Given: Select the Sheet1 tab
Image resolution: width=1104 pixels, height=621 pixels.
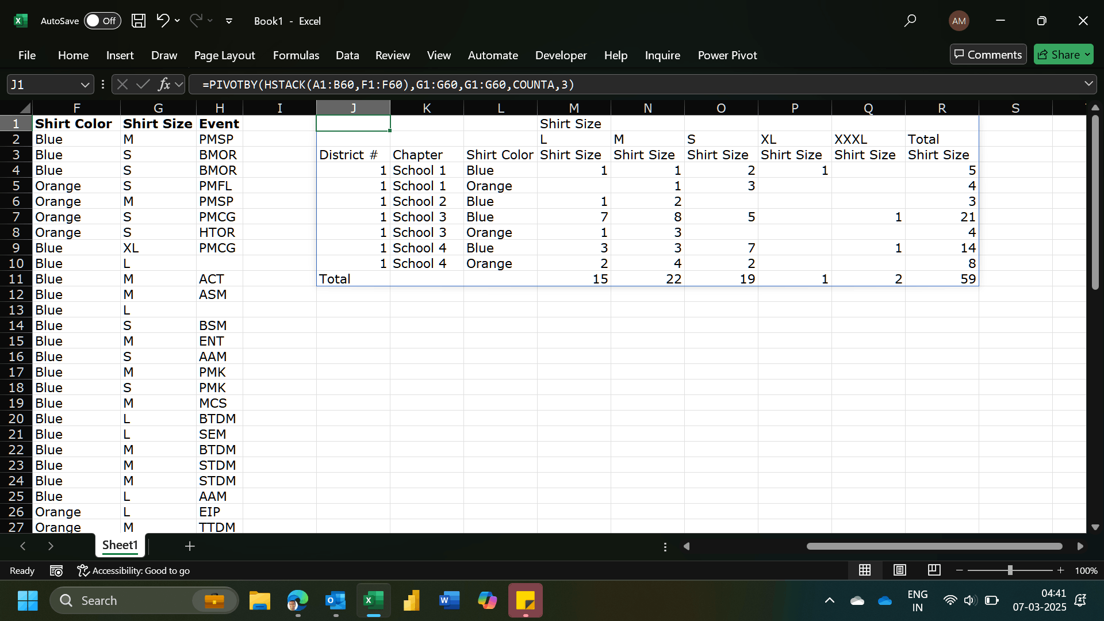Looking at the screenshot, I should pyautogui.click(x=120, y=545).
